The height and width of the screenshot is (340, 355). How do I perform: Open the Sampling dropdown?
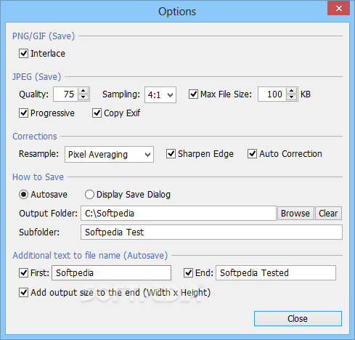click(x=160, y=94)
